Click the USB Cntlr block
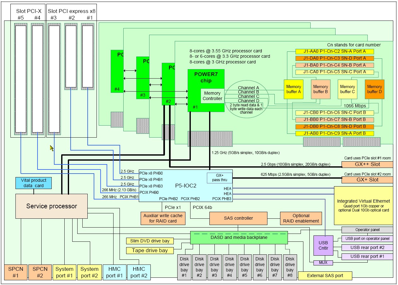This screenshot has width=398, height=285. point(323,245)
